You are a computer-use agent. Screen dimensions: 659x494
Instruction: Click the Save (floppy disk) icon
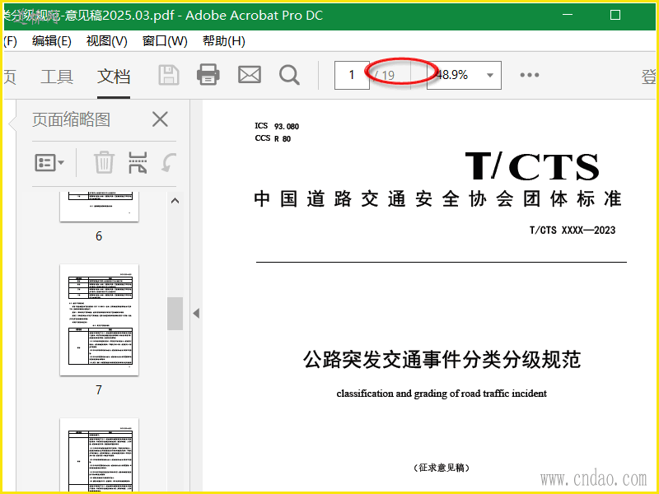[x=169, y=75]
